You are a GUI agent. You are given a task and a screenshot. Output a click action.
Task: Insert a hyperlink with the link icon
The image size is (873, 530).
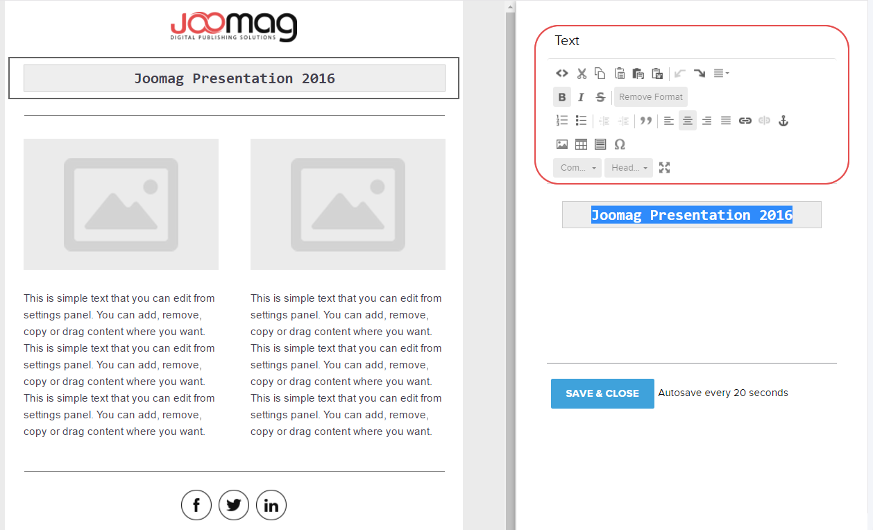[745, 121]
